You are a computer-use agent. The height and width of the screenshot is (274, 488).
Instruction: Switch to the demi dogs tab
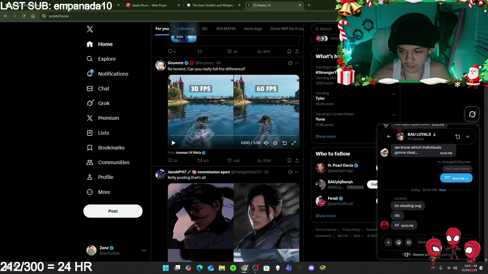(254, 29)
